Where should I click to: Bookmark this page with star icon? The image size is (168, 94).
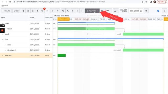click(x=146, y=2)
